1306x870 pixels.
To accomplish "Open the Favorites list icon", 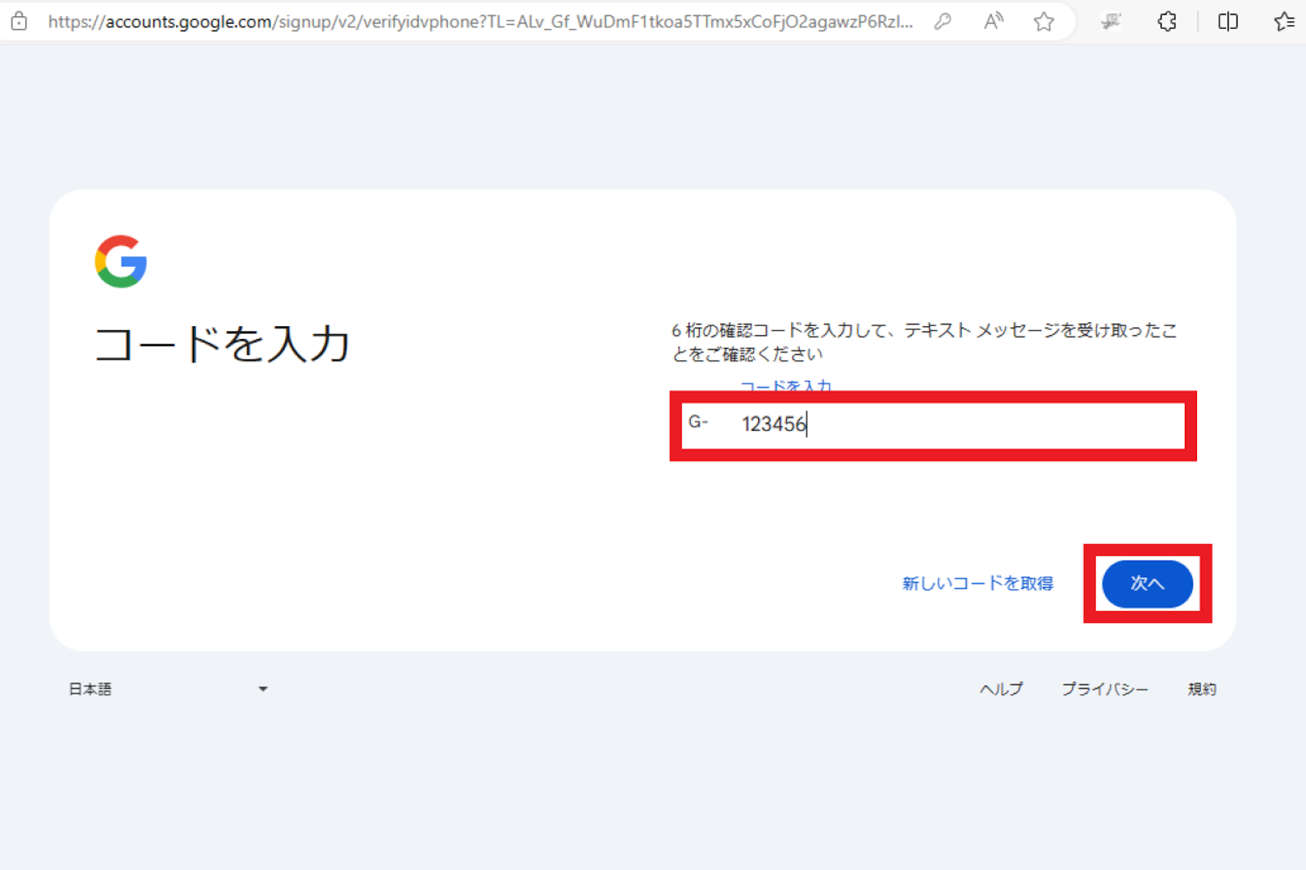I will 1284,22.
